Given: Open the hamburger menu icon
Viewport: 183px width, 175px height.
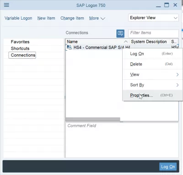Looking at the screenshot, I should [6, 5].
